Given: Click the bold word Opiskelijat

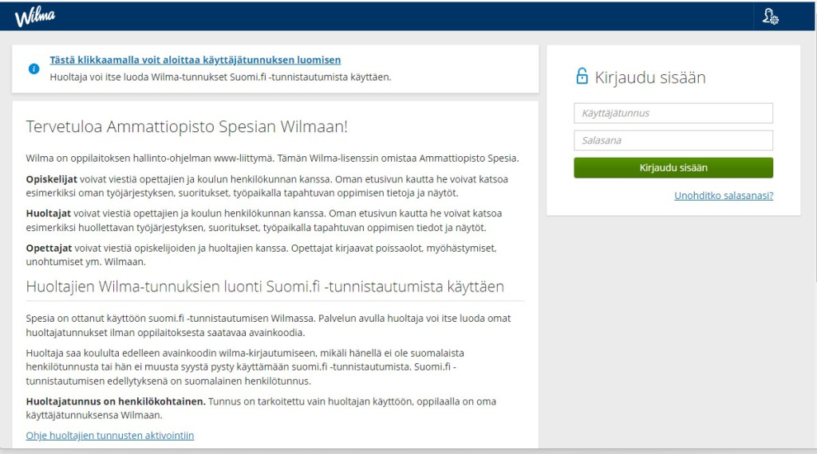Looking at the screenshot, I should (52, 179).
